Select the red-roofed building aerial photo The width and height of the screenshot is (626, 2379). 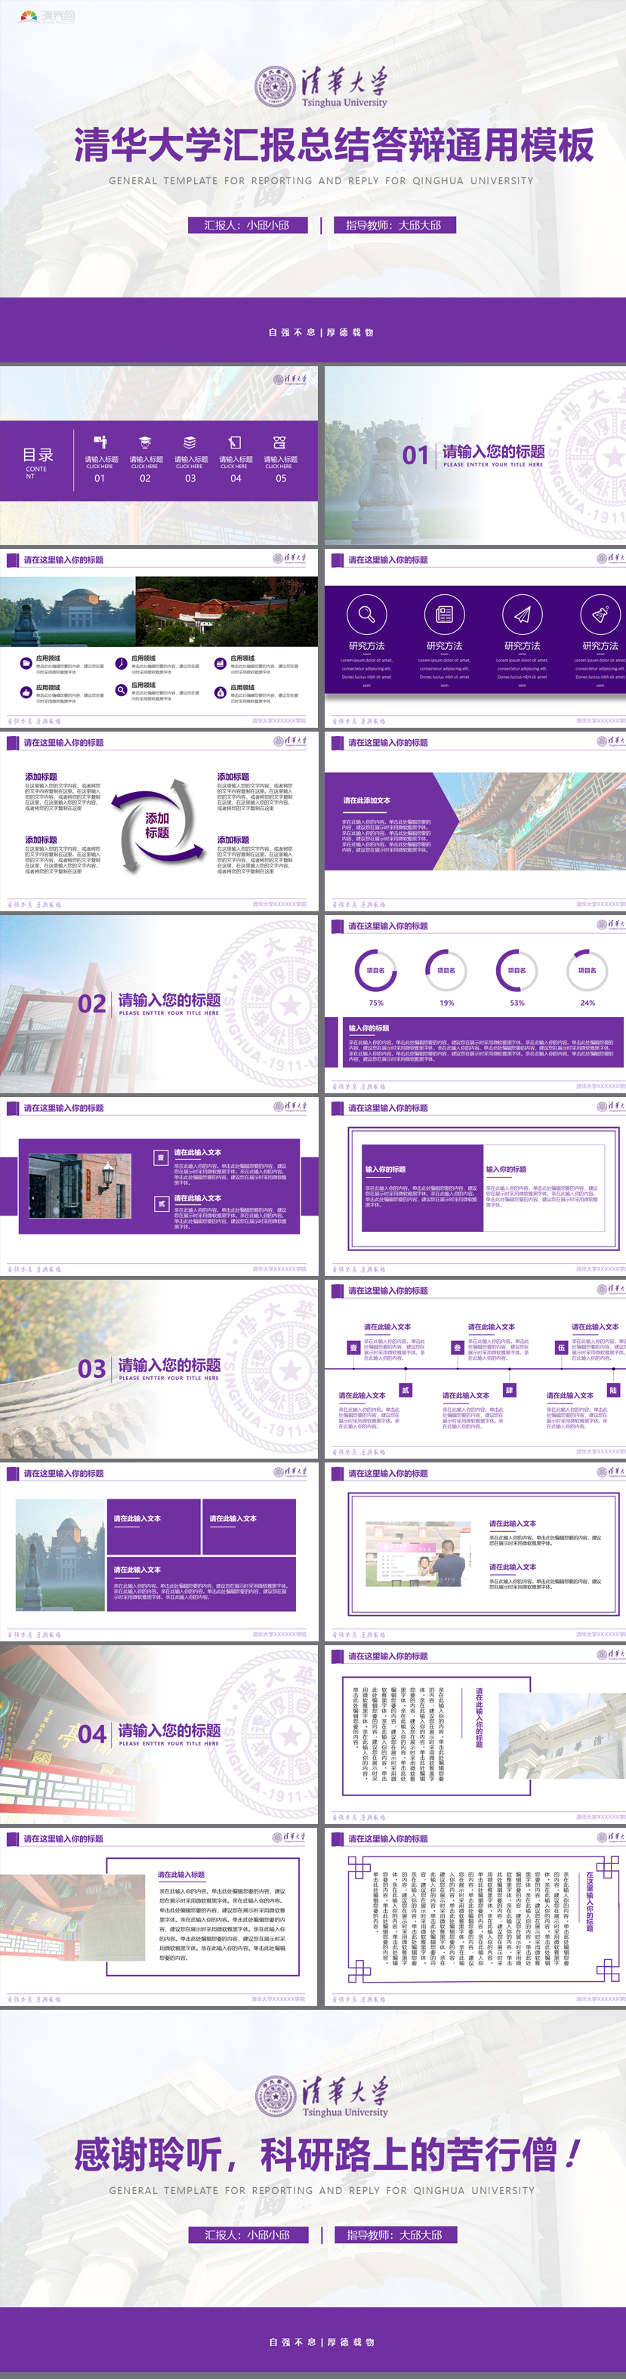pyautogui.click(x=227, y=612)
